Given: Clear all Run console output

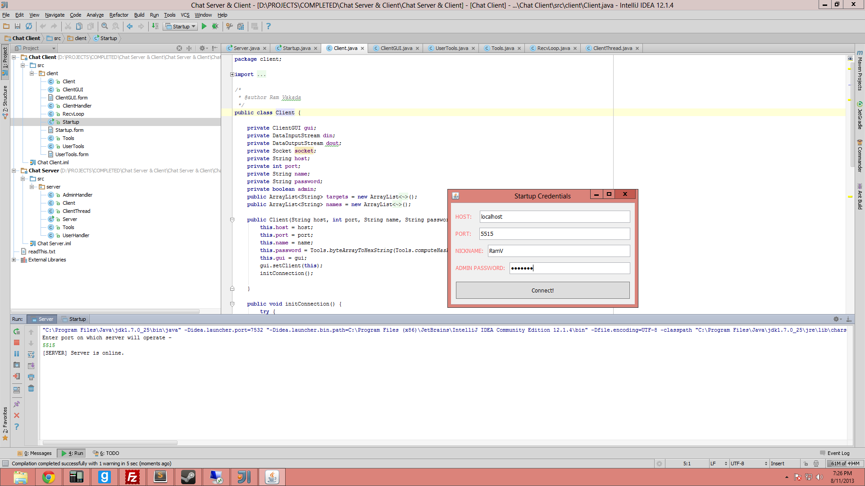Looking at the screenshot, I should (x=31, y=388).
